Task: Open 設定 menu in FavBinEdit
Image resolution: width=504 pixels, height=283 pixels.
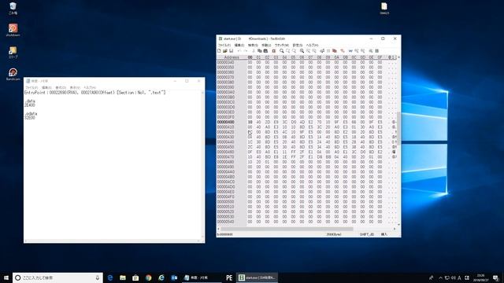Action: coord(298,46)
